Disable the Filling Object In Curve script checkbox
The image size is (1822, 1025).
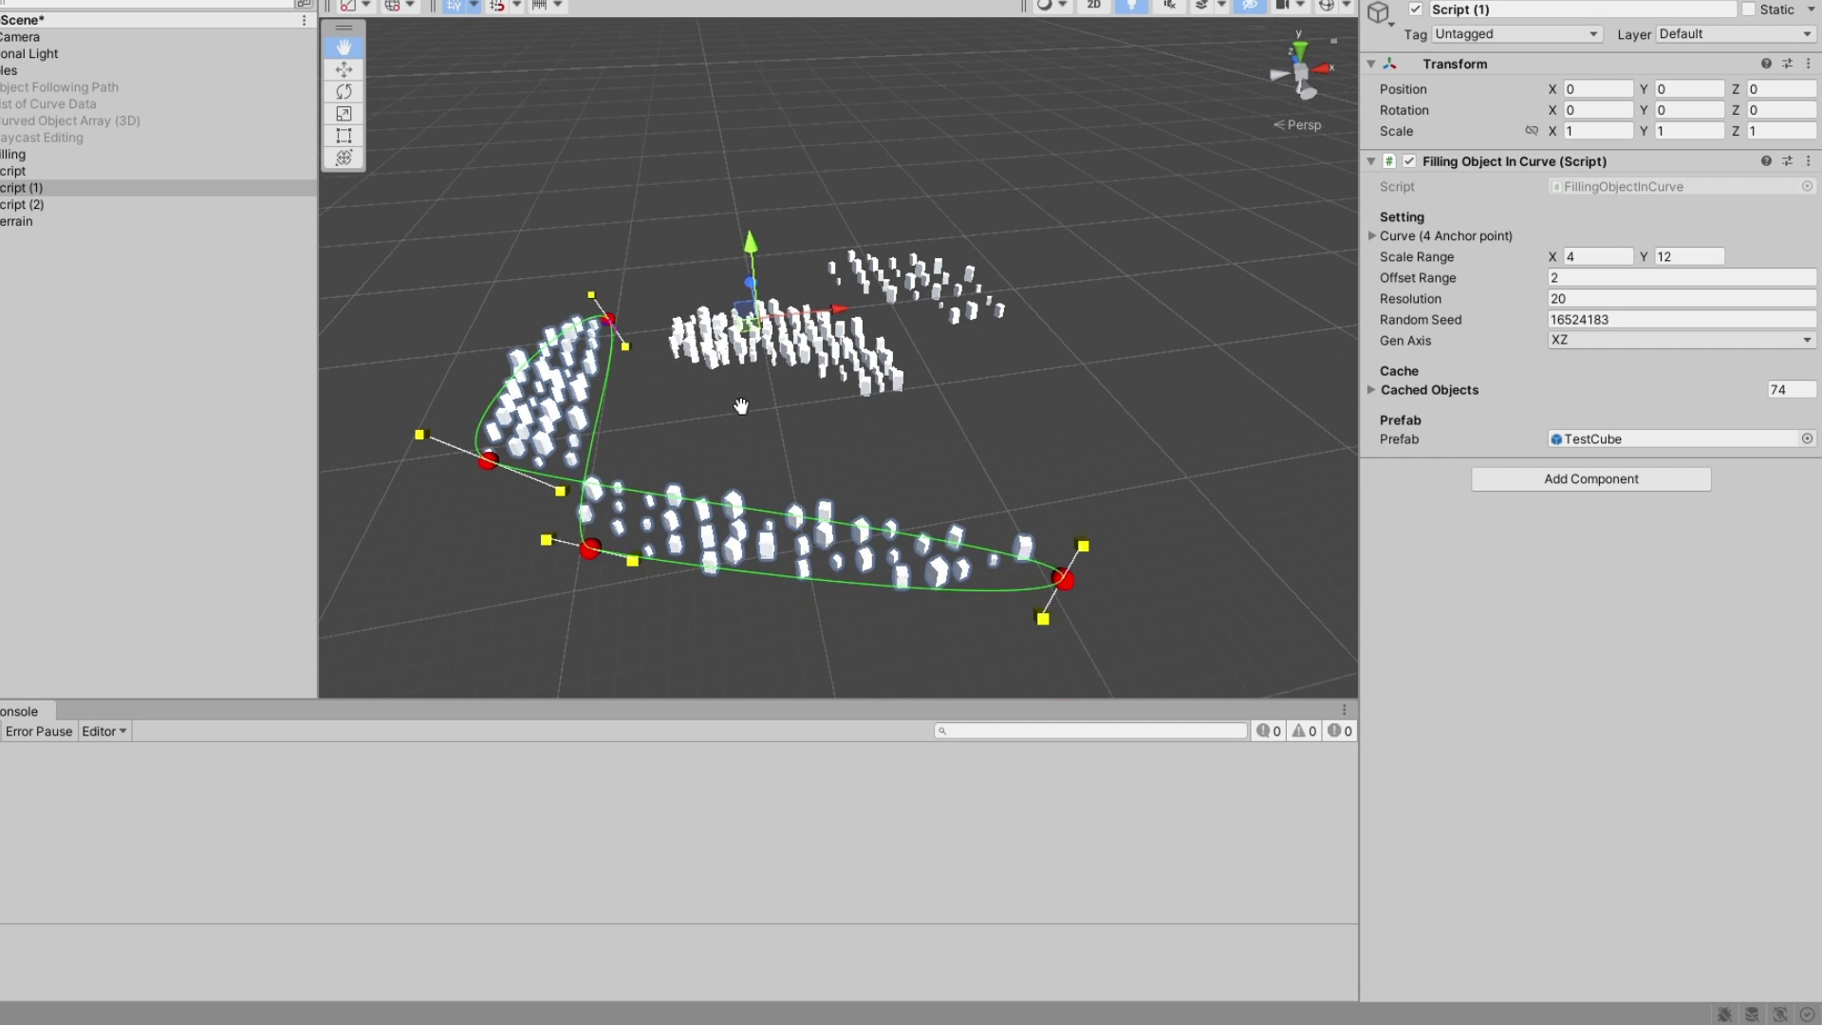[1409, 161]
